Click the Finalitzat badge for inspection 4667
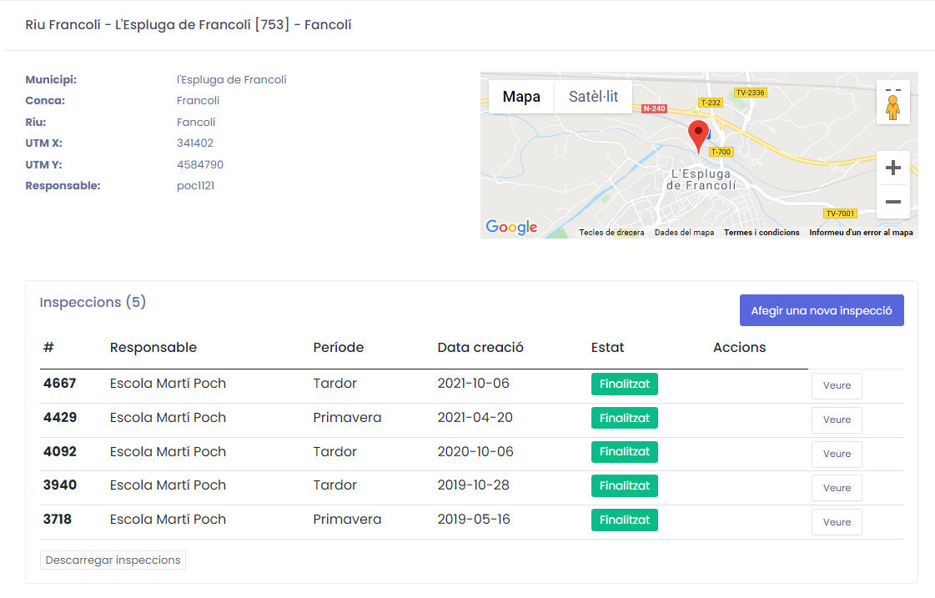The image size is (935, 598). [624, 384]
